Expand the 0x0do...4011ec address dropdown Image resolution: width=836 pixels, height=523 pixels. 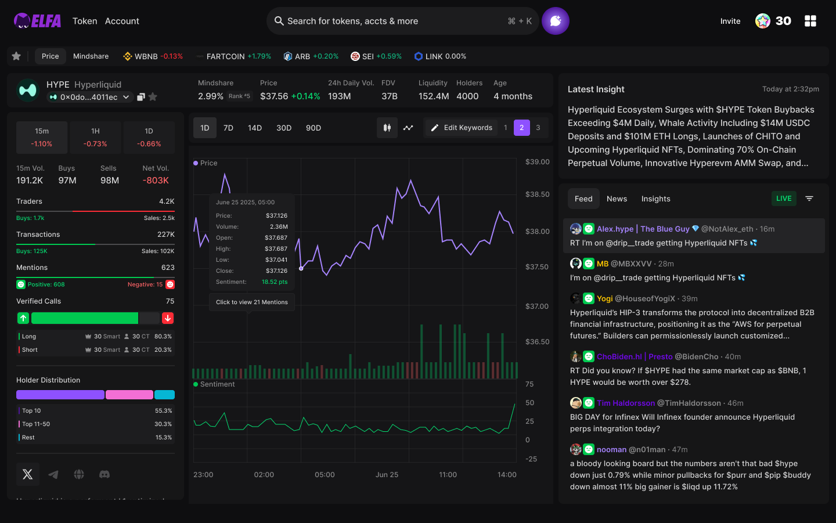[90, 97]
